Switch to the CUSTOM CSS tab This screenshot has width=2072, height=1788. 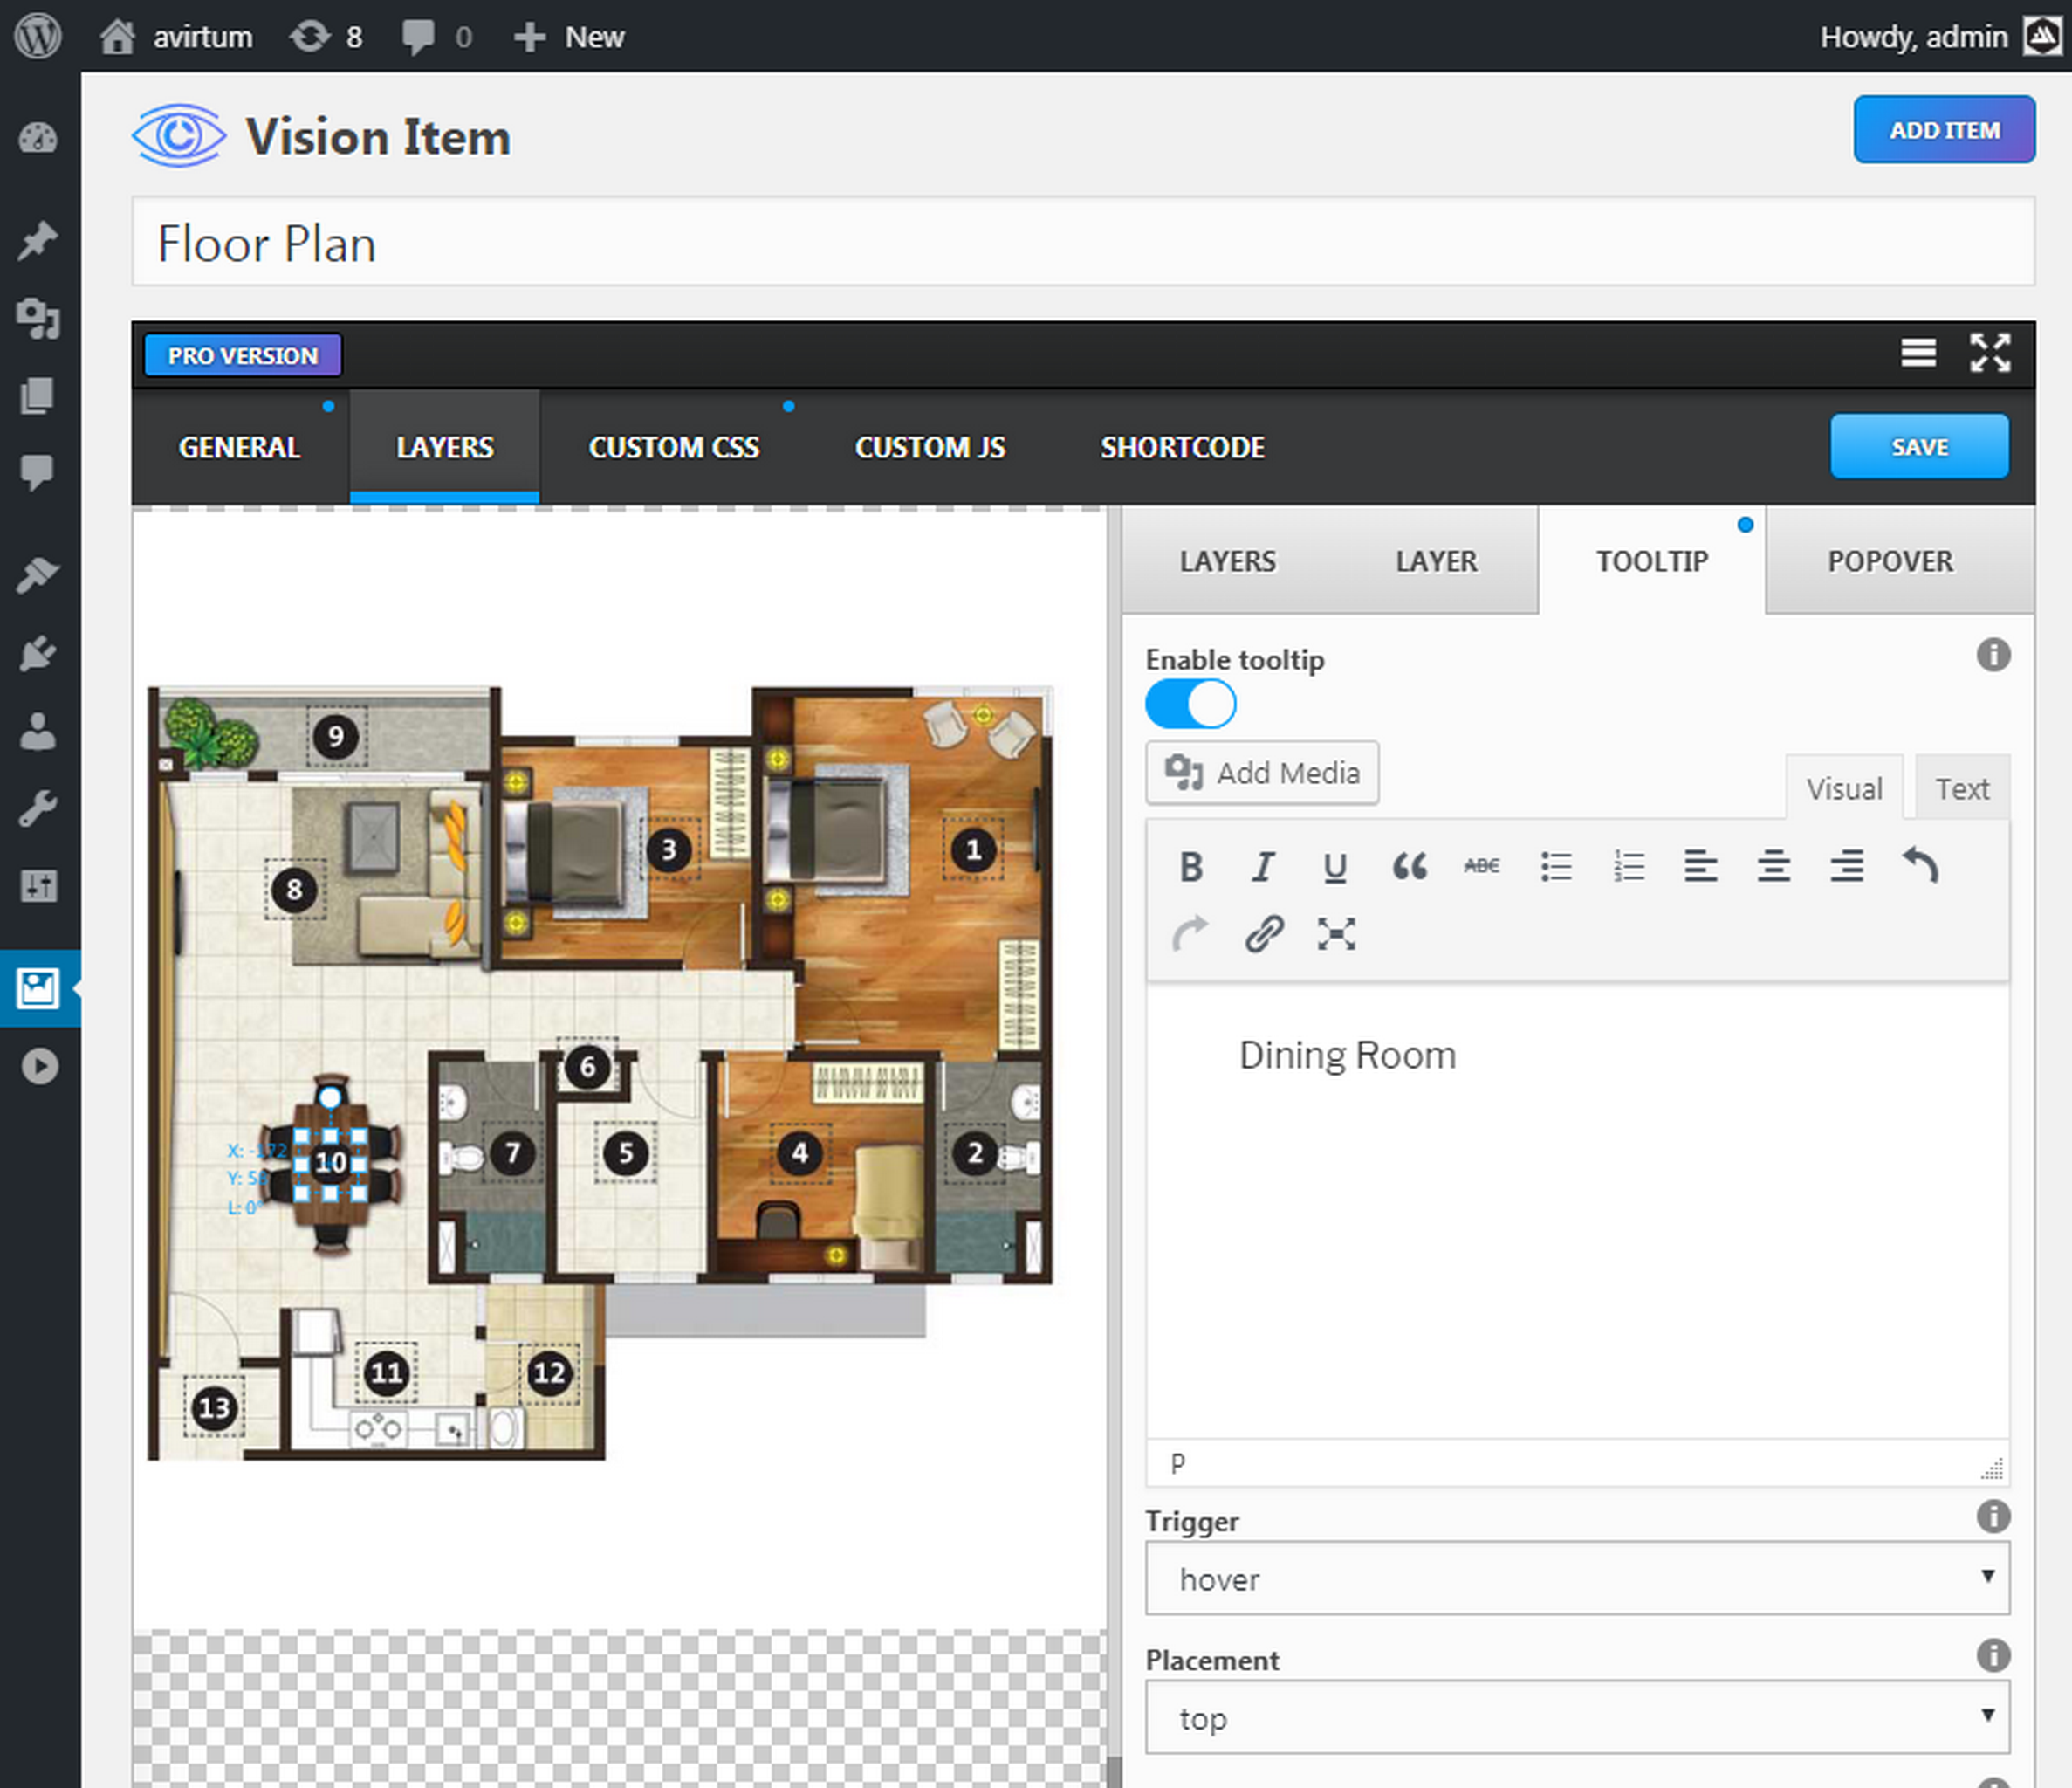pyautogui.click(x=674, y=447)
